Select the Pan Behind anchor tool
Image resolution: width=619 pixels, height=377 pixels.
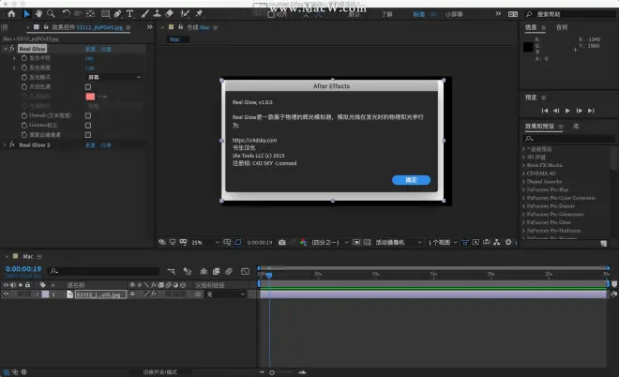(x=90, y=14)
